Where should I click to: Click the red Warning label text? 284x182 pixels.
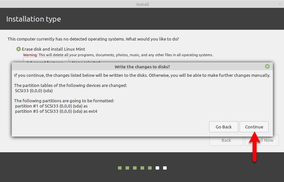pyautogui.click(x=30, y=55)
